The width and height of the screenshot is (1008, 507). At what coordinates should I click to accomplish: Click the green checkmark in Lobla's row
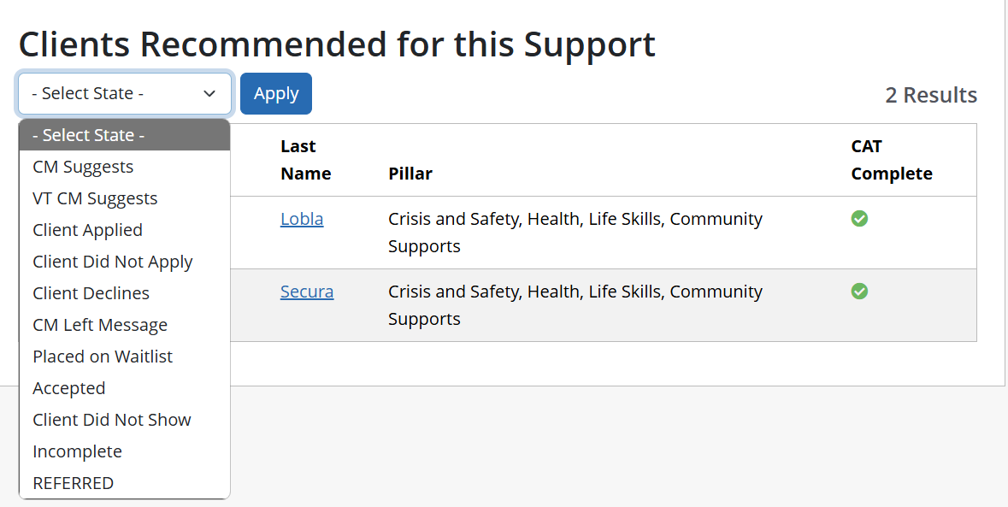pos(859,219)
